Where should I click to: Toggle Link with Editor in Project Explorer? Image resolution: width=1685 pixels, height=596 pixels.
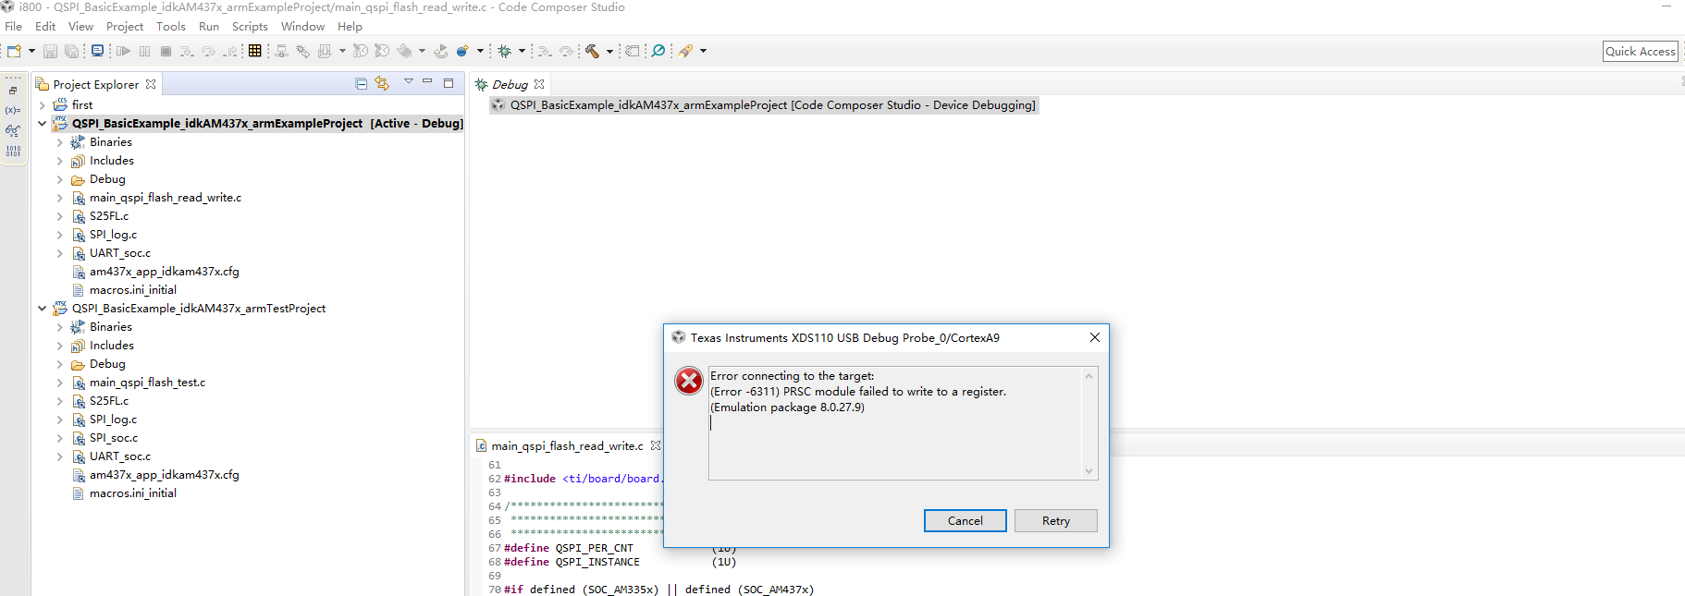[x=382, y=84]
